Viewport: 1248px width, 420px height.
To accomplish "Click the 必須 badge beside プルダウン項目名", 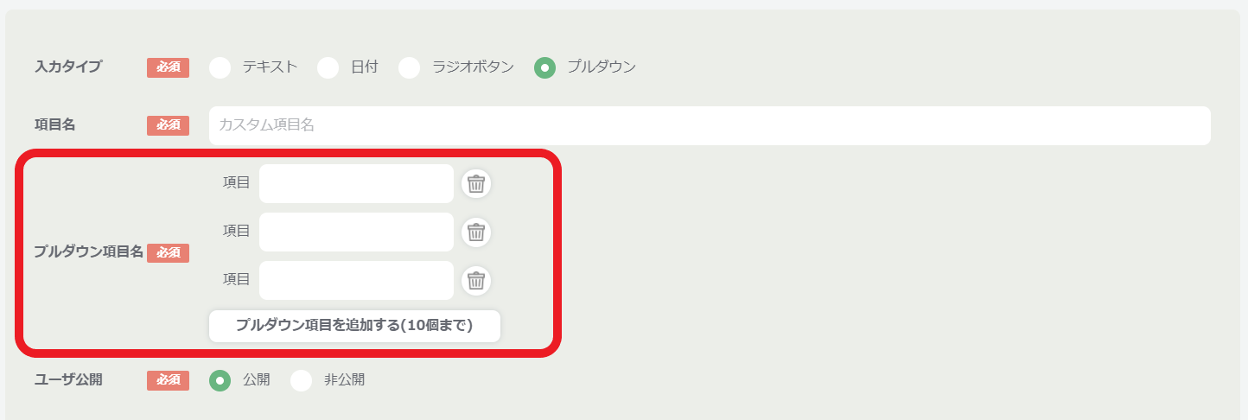I will 168,253.
